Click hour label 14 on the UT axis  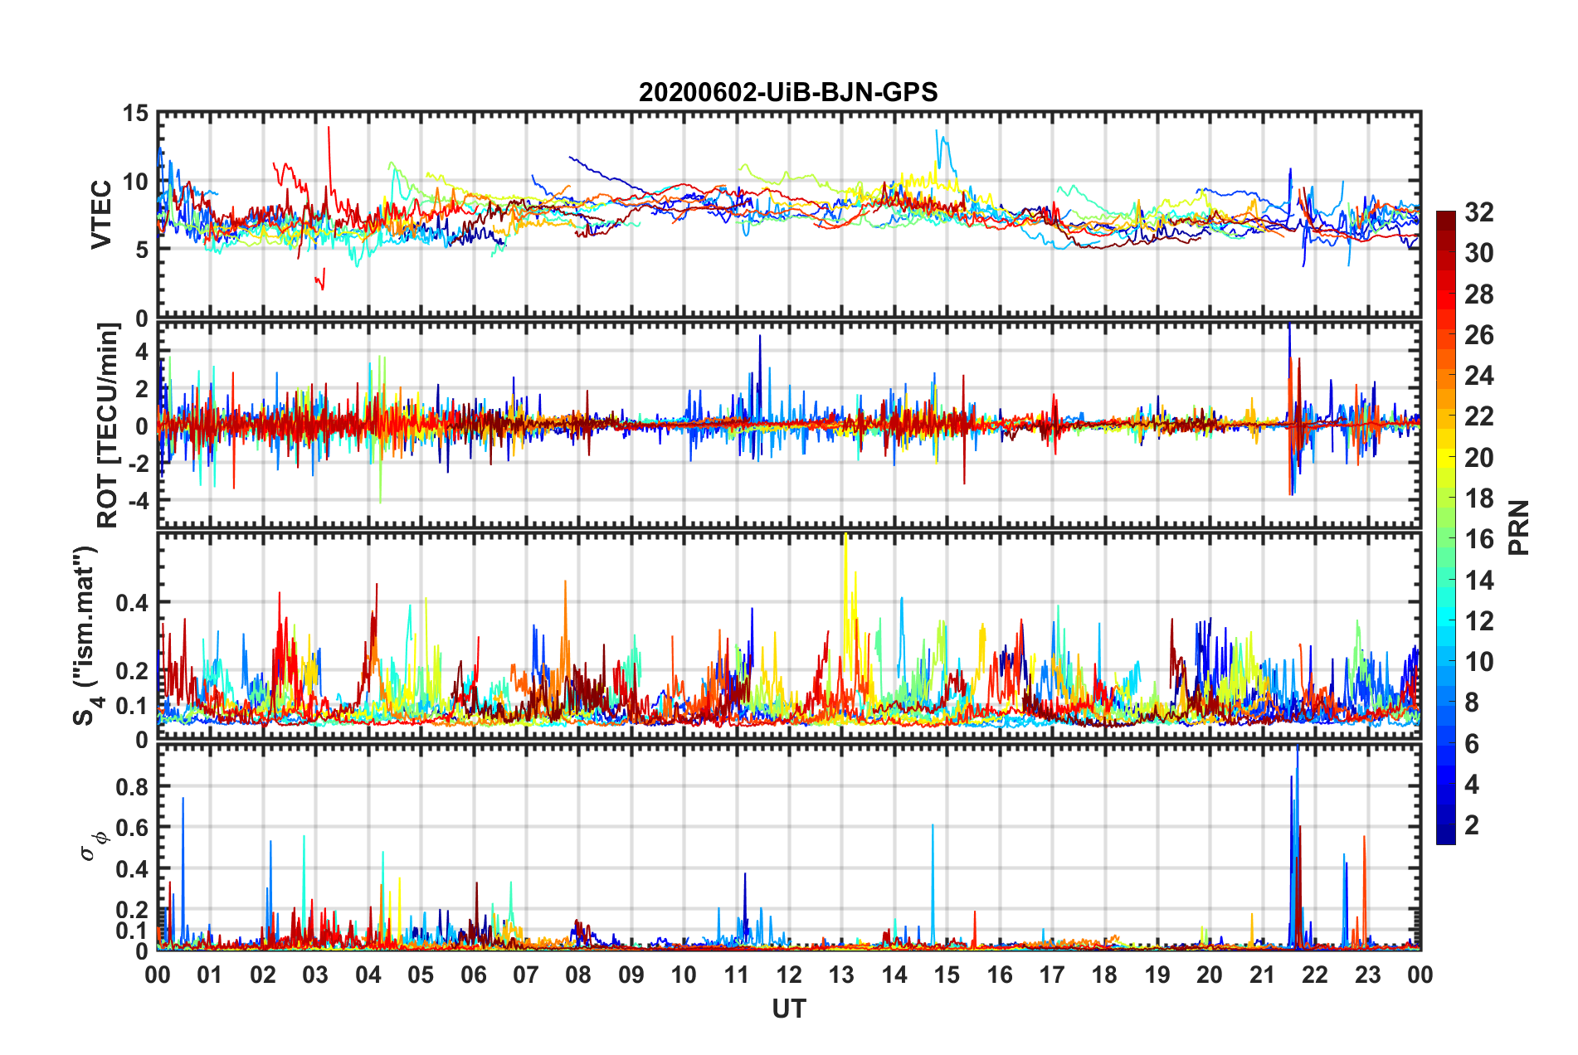[x=894, y=975]
